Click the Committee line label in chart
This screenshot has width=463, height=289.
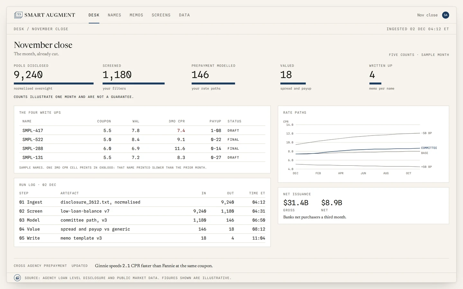tap(429, 148)
